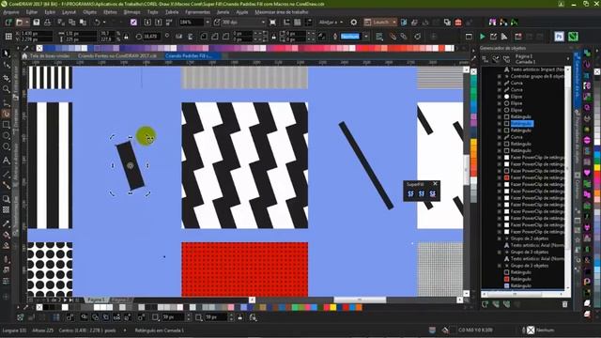Open the outline width Nenhum dropdown
Viewport: 601px width, 338px height.
coord(366,37)
